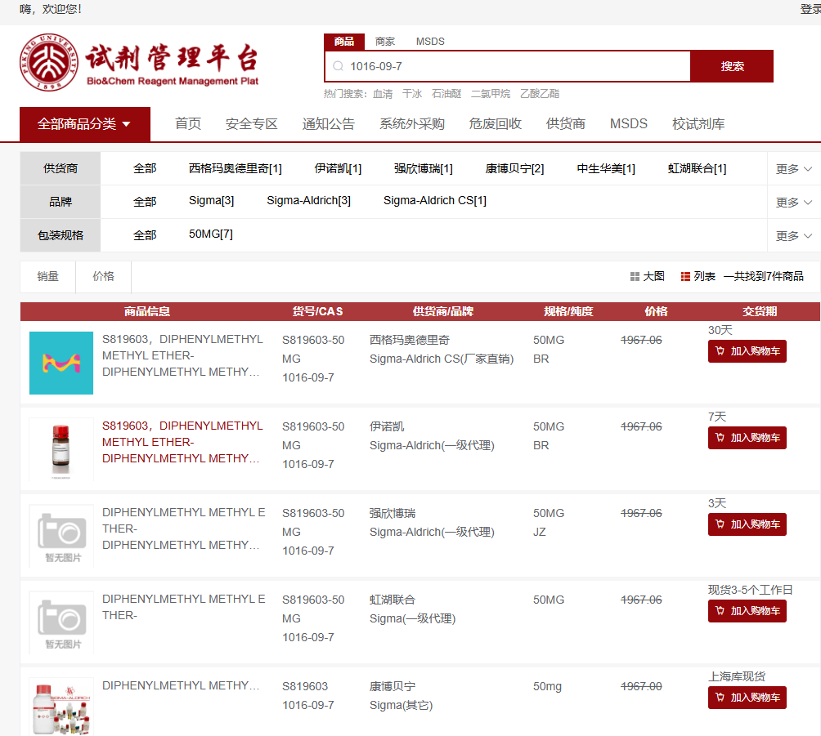Open the 康博贝宁 row product title
Screen dimensions: 821x736
tap(181, 686)
